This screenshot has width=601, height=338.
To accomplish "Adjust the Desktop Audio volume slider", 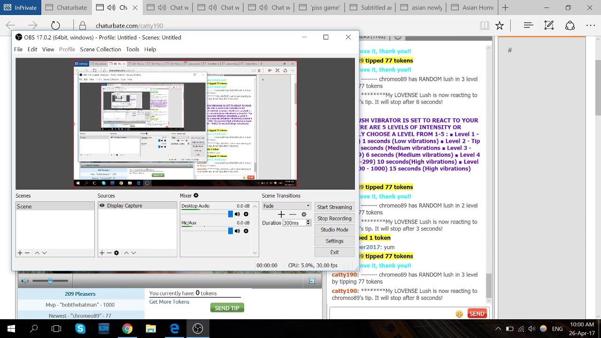I will pyautogui.click(x=230, y=214).
